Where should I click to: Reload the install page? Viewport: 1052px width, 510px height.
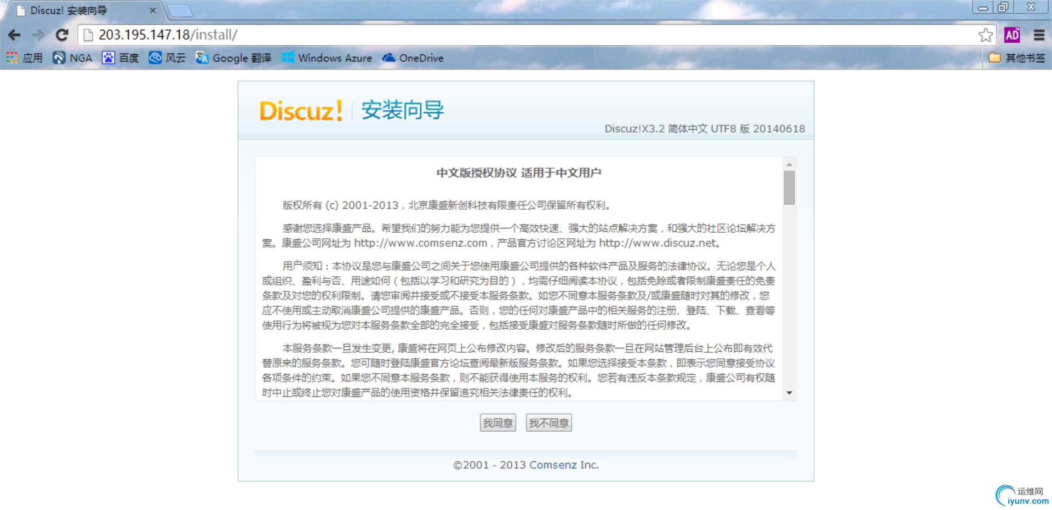(62, 35)
